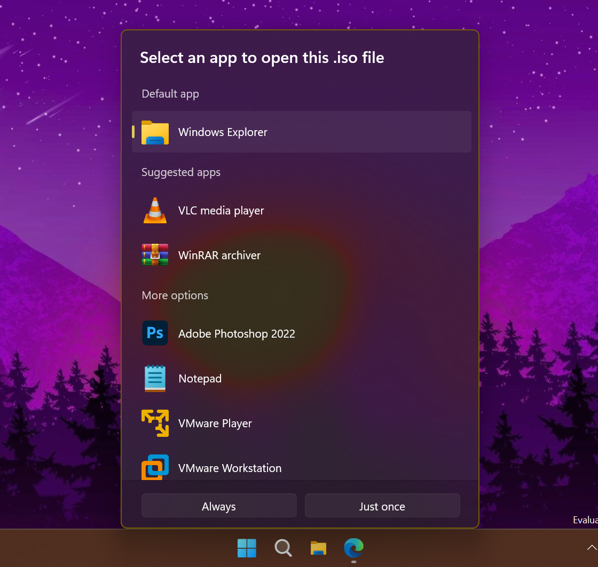Select the VMware Player icon
The width and height of the screenshot is (598, 567).
pyautogui.click(x=155, y=423)
